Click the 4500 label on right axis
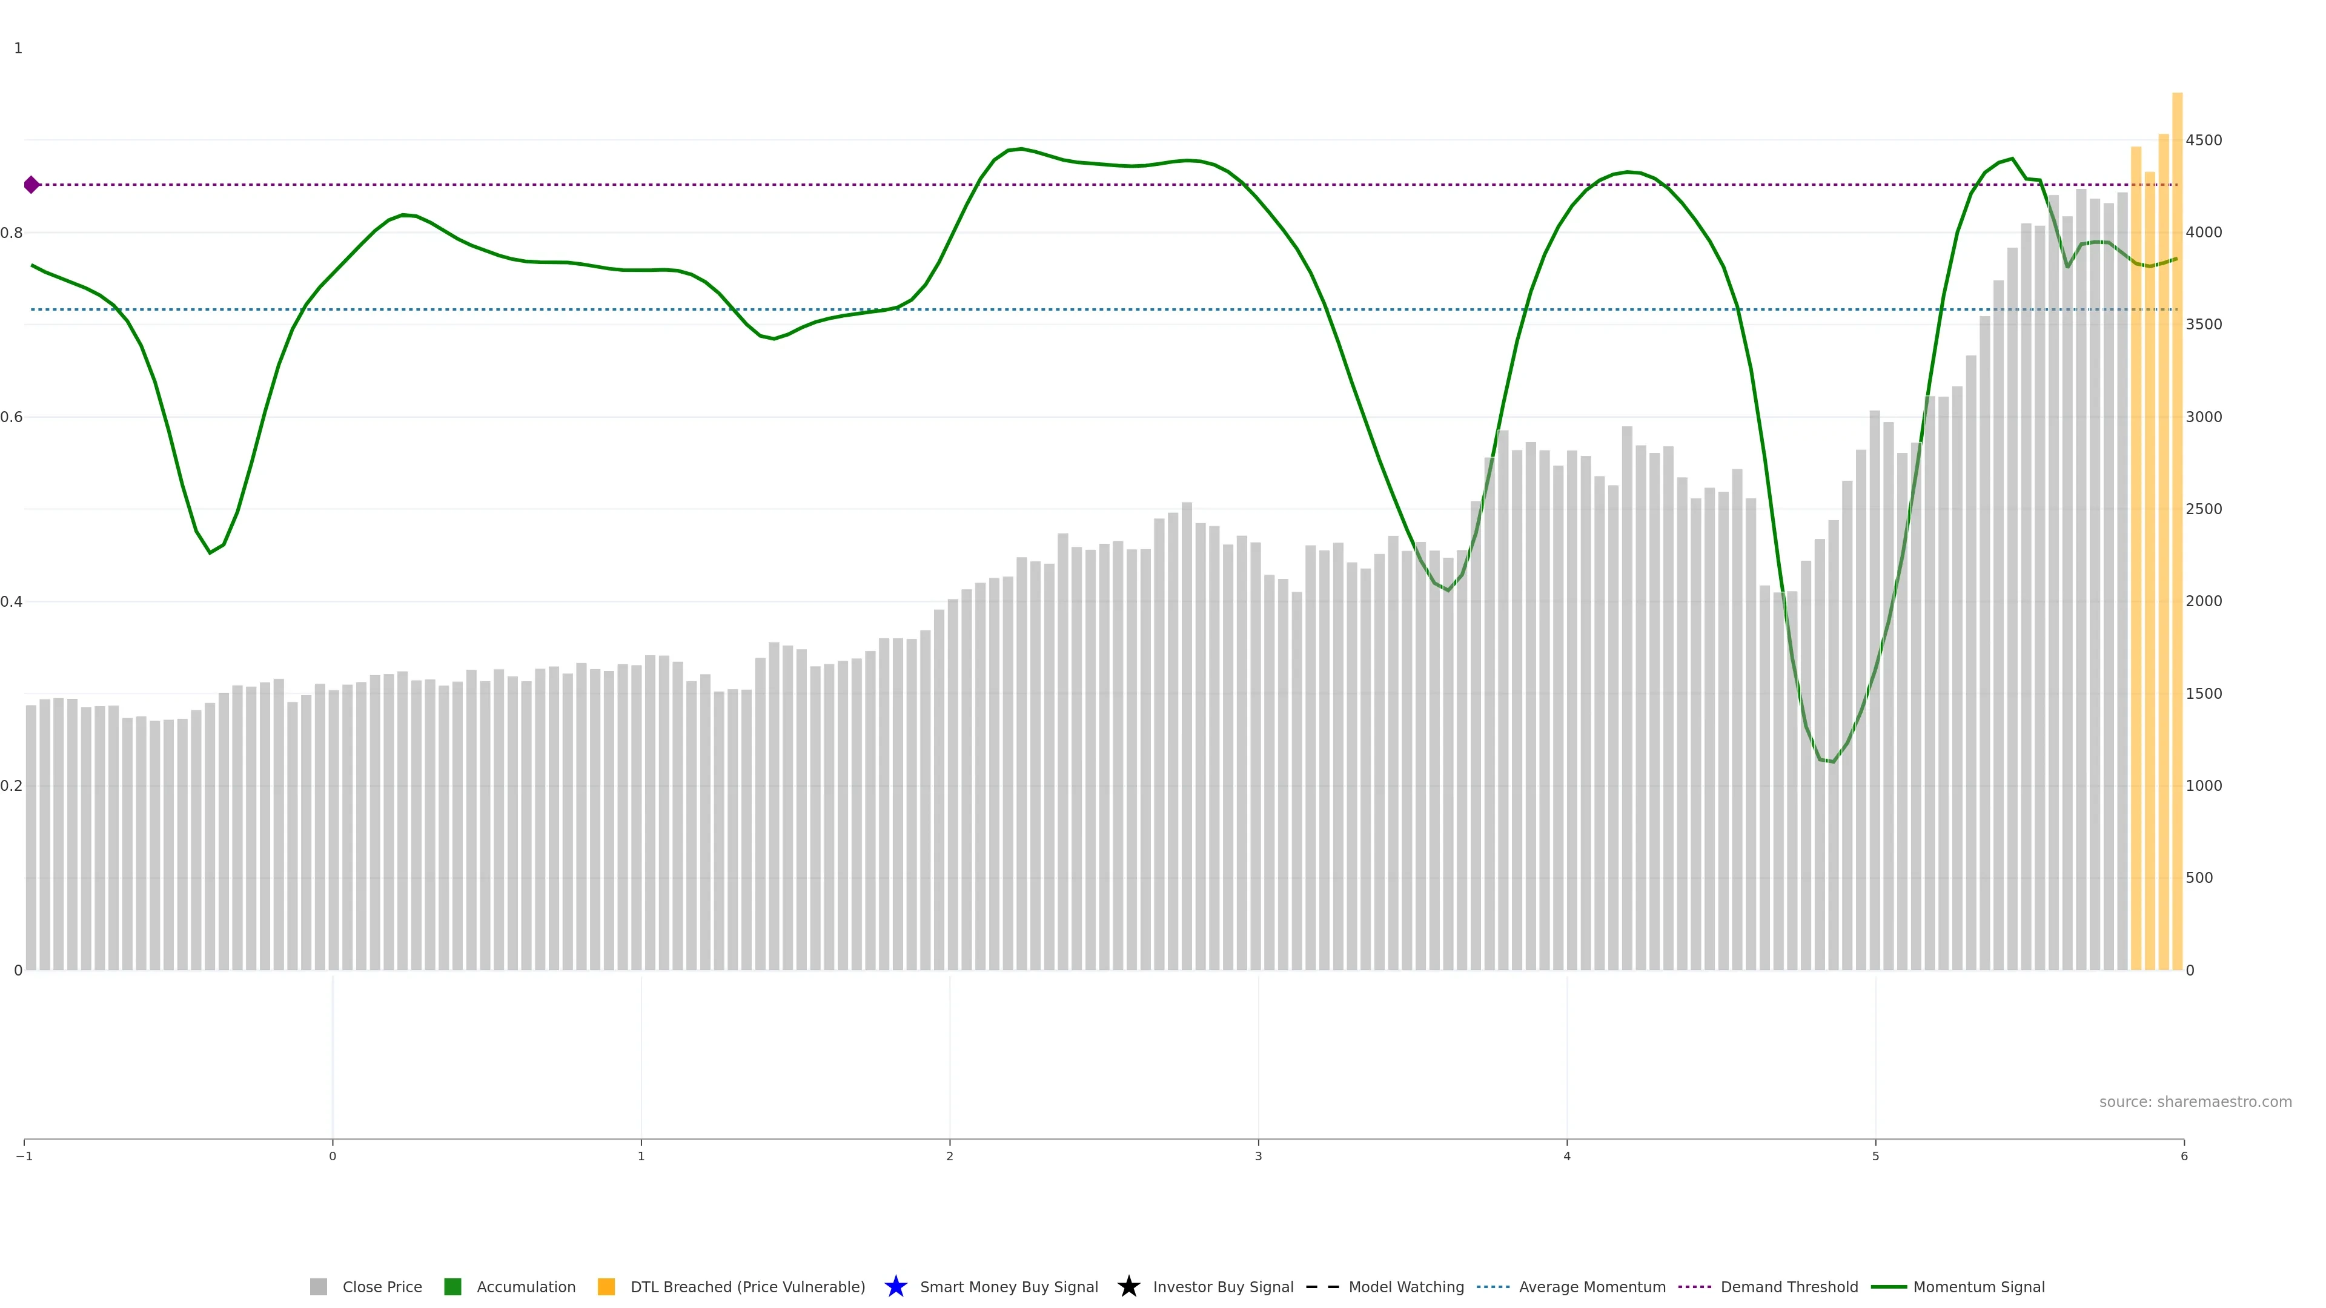This screenshot has width=2326, height=1308. [2203, 140]
